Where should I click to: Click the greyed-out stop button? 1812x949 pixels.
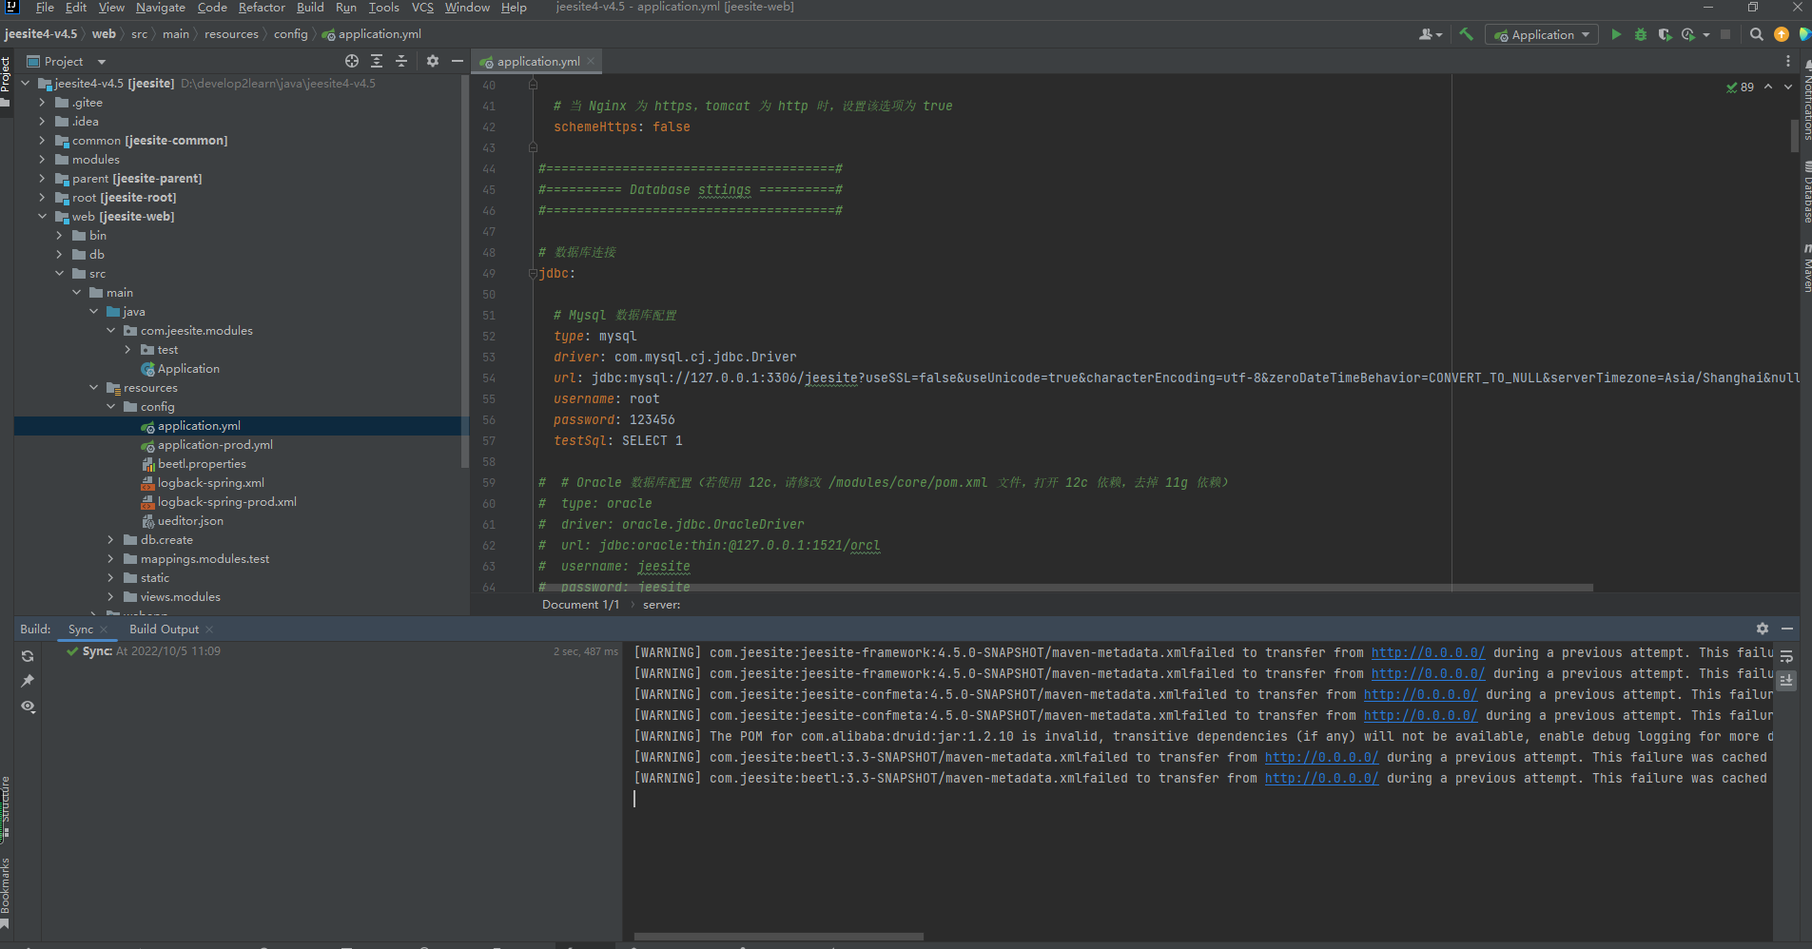coord(1725,34)
